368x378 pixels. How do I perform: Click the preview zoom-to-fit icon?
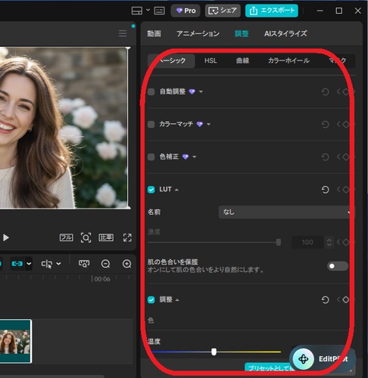click(x=86, y=237)
